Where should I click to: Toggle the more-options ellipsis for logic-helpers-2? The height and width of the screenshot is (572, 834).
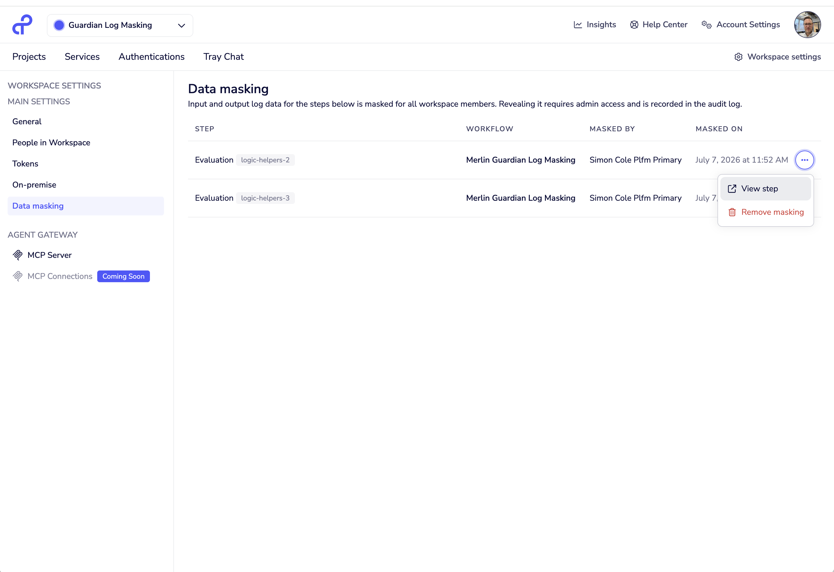point(805,160)
